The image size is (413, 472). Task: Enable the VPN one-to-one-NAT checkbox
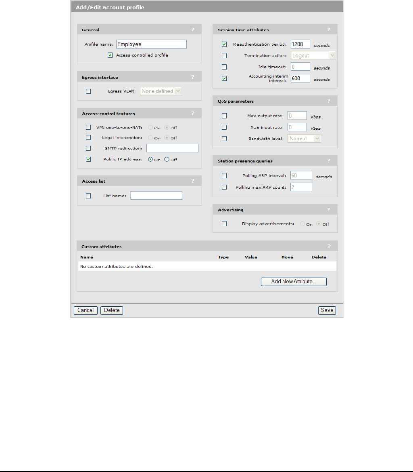pyautogui.click(x=88, y=127)
